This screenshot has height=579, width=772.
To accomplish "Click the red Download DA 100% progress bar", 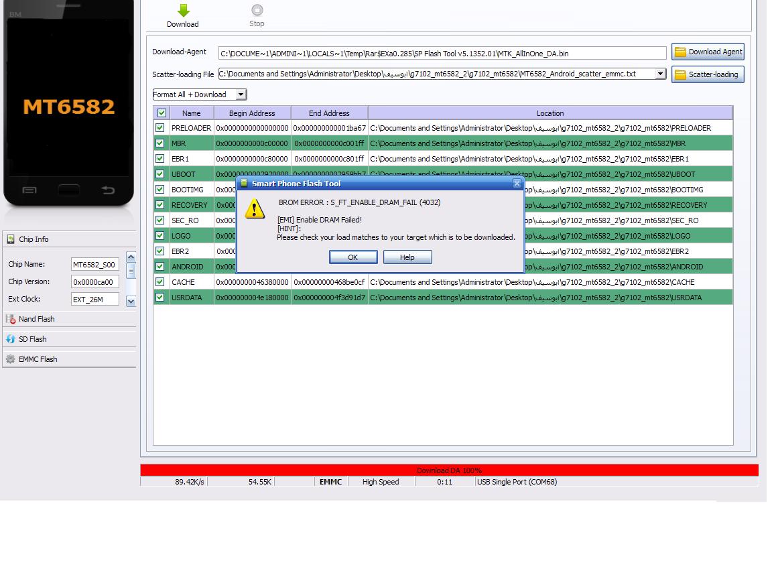I will (x=449, y=470).
